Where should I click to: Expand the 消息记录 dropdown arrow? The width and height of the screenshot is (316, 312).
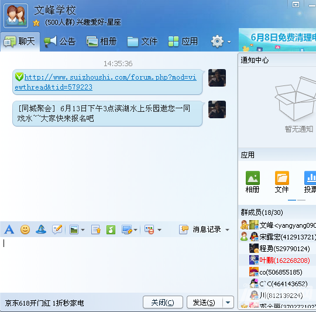coord(227,230)
